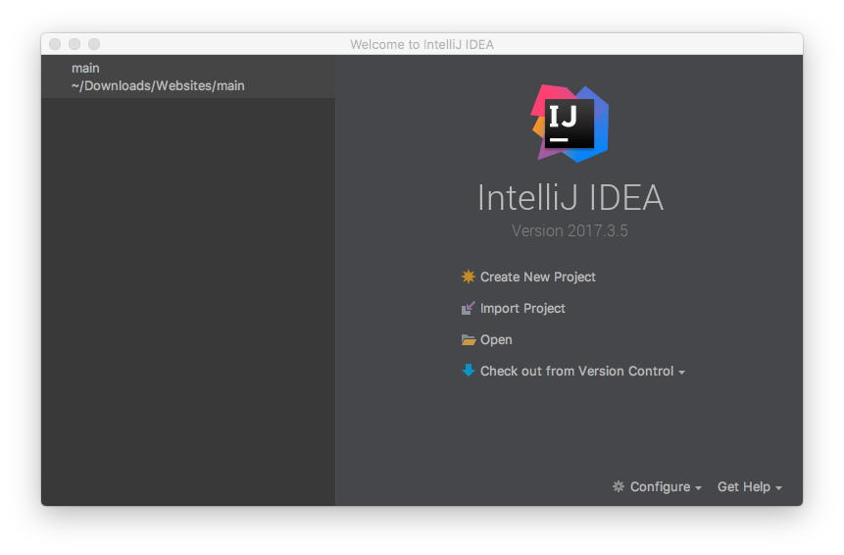Click the IntelliJ IDEA logo
844x555 pixels.
coord(571,124)
